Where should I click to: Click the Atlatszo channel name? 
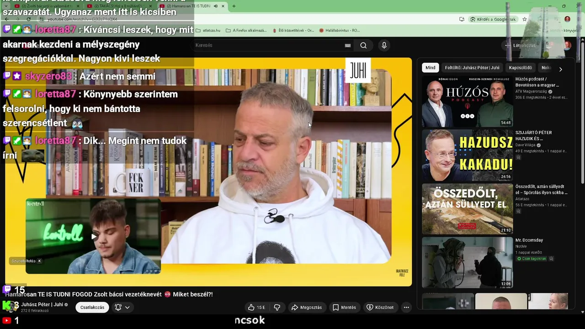523,199
